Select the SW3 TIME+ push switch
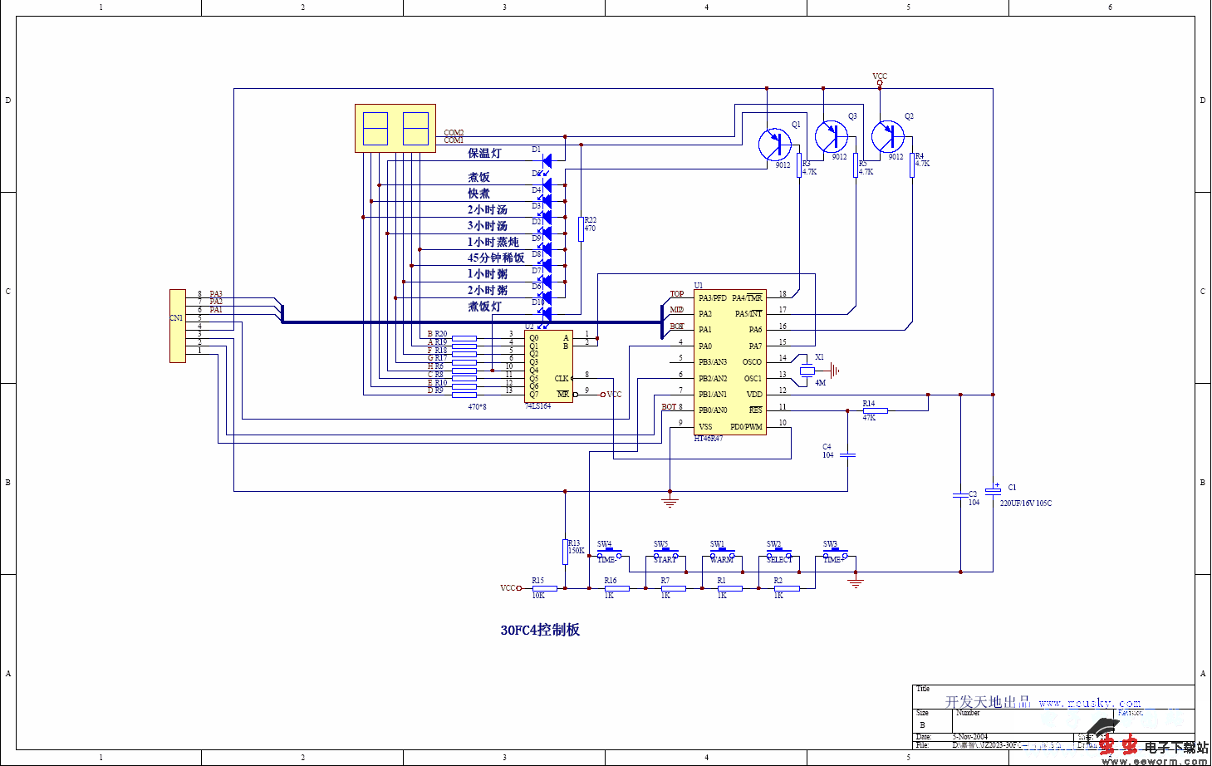Image resolution: width=1212 pixels, height=766 pixels. [x=835, y=554]
